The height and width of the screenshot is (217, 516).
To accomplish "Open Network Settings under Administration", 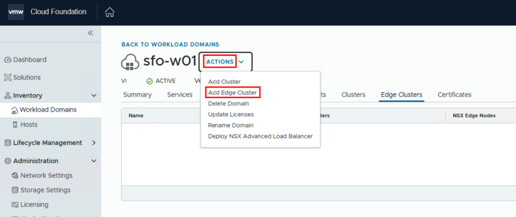I will [46, 176].
